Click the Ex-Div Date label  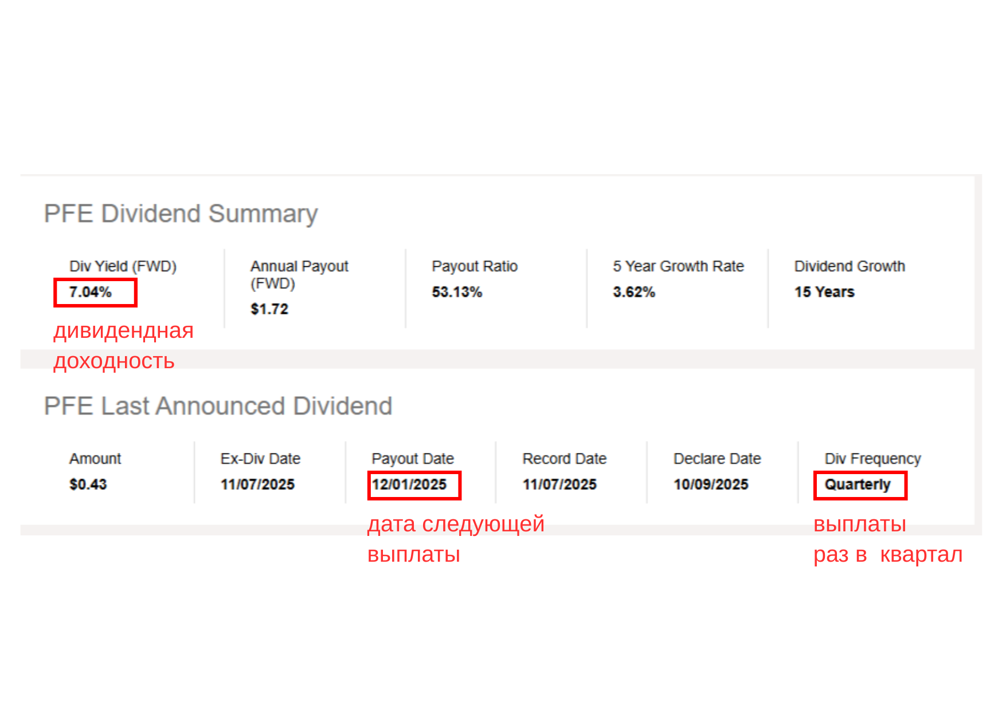[260, 459]
